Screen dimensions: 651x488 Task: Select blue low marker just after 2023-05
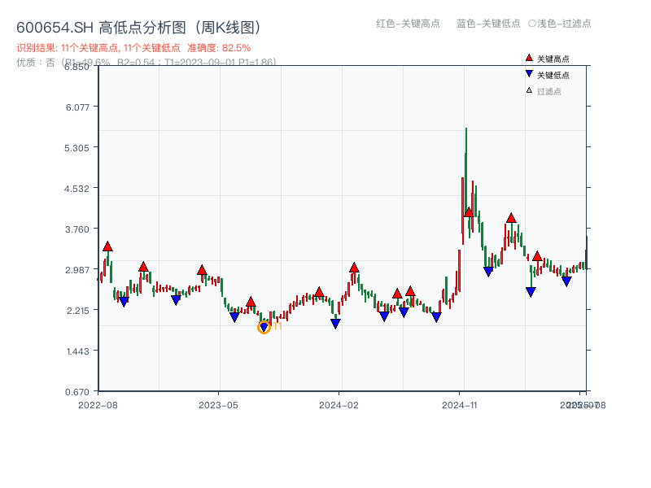[x=234, y=317]
